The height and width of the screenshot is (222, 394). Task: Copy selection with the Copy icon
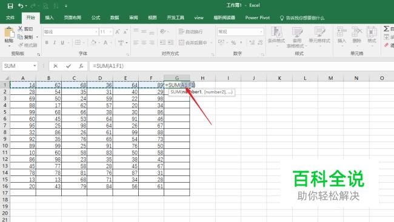point(21,37)
